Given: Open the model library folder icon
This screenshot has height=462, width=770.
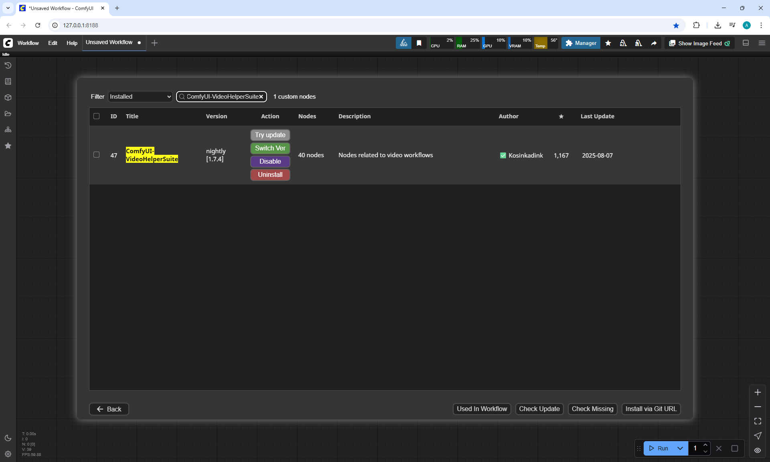Looking at the screenshot, I should (x=8, y=113).
